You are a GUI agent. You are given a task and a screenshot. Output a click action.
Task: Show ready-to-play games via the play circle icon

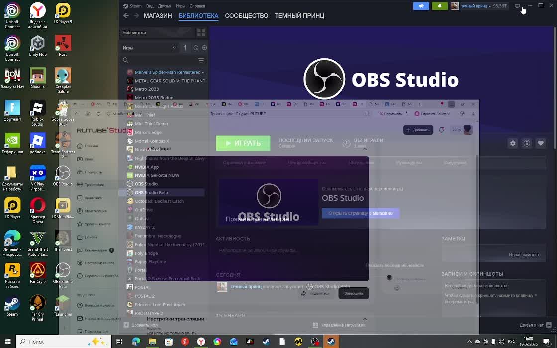click(204, 48)
